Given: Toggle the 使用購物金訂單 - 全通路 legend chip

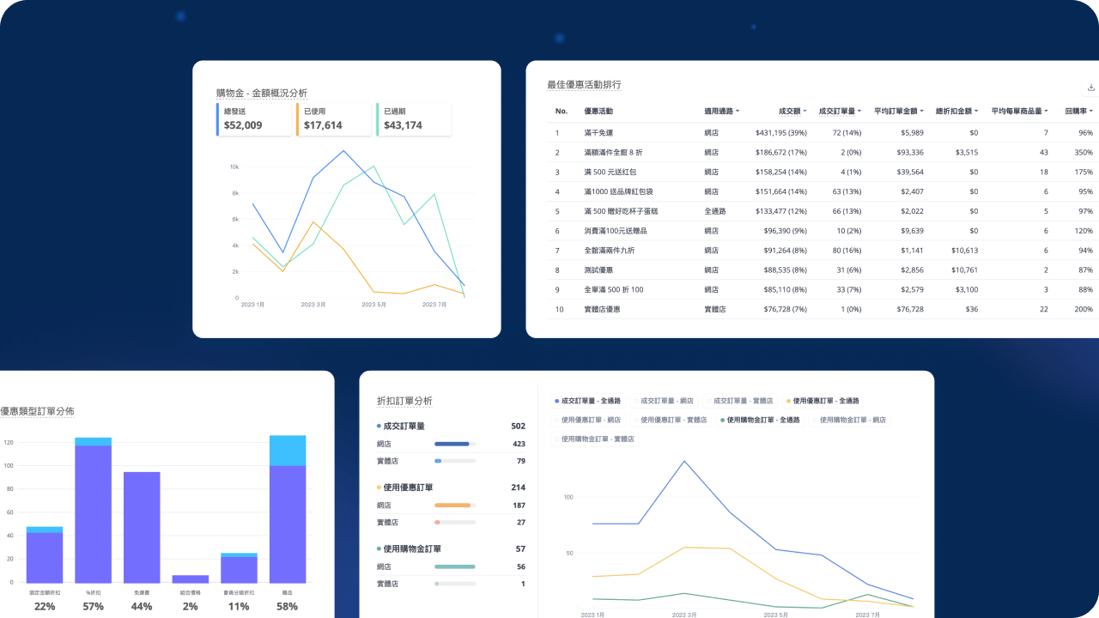Looking at the screenshot, I should [x=761, y=421].
